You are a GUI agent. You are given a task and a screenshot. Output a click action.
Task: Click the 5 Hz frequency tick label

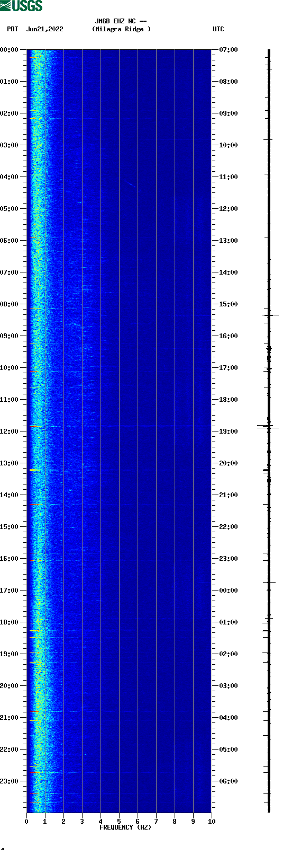[x=119, y=822]
